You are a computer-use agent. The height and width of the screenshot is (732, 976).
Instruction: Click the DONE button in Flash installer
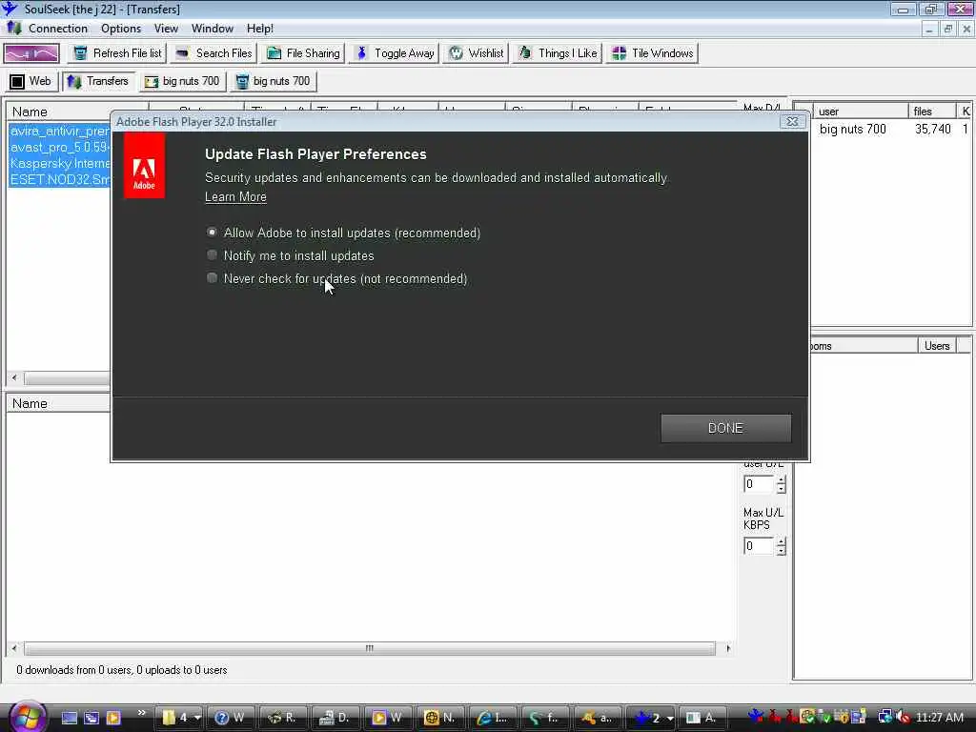(x=725, y=428)
